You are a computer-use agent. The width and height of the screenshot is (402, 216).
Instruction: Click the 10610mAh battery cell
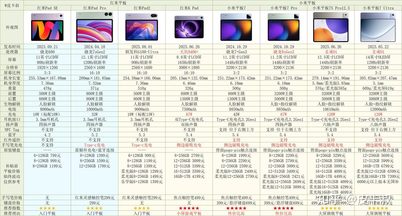(x=331, y=109)
